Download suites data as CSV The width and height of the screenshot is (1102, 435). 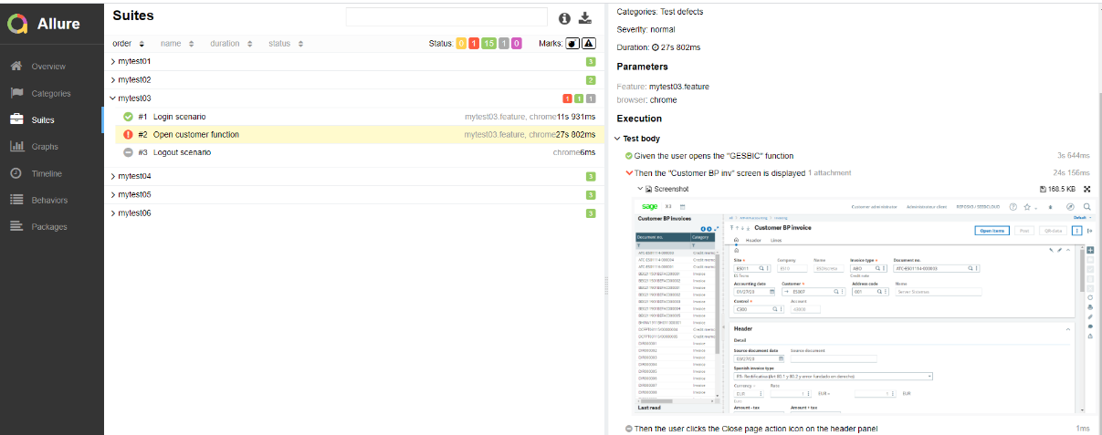(x=586, y=18)
